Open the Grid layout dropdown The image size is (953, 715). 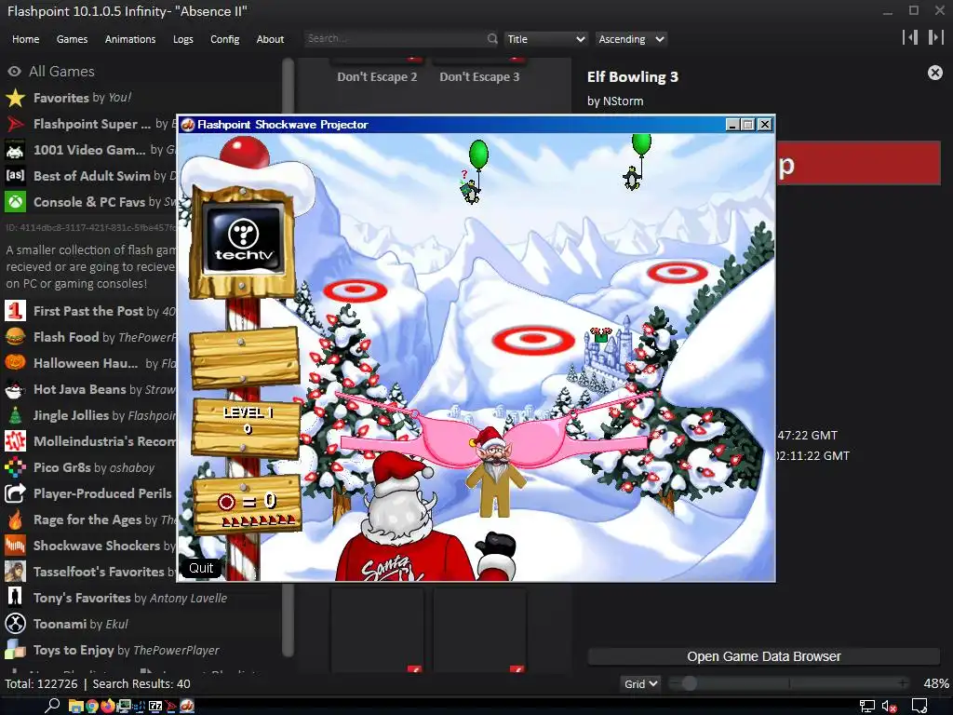click(640, 684)
